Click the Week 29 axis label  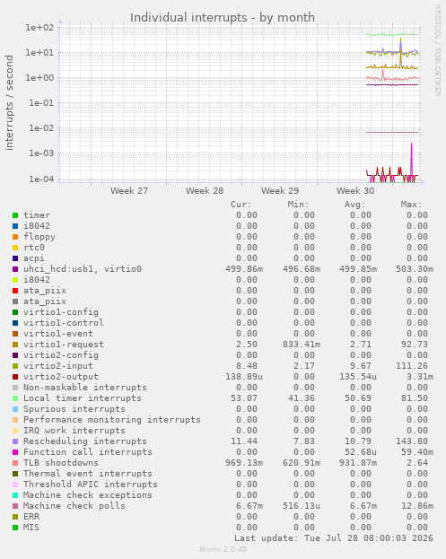click(280, 191)
